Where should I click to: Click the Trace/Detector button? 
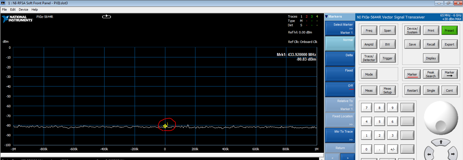369,58
